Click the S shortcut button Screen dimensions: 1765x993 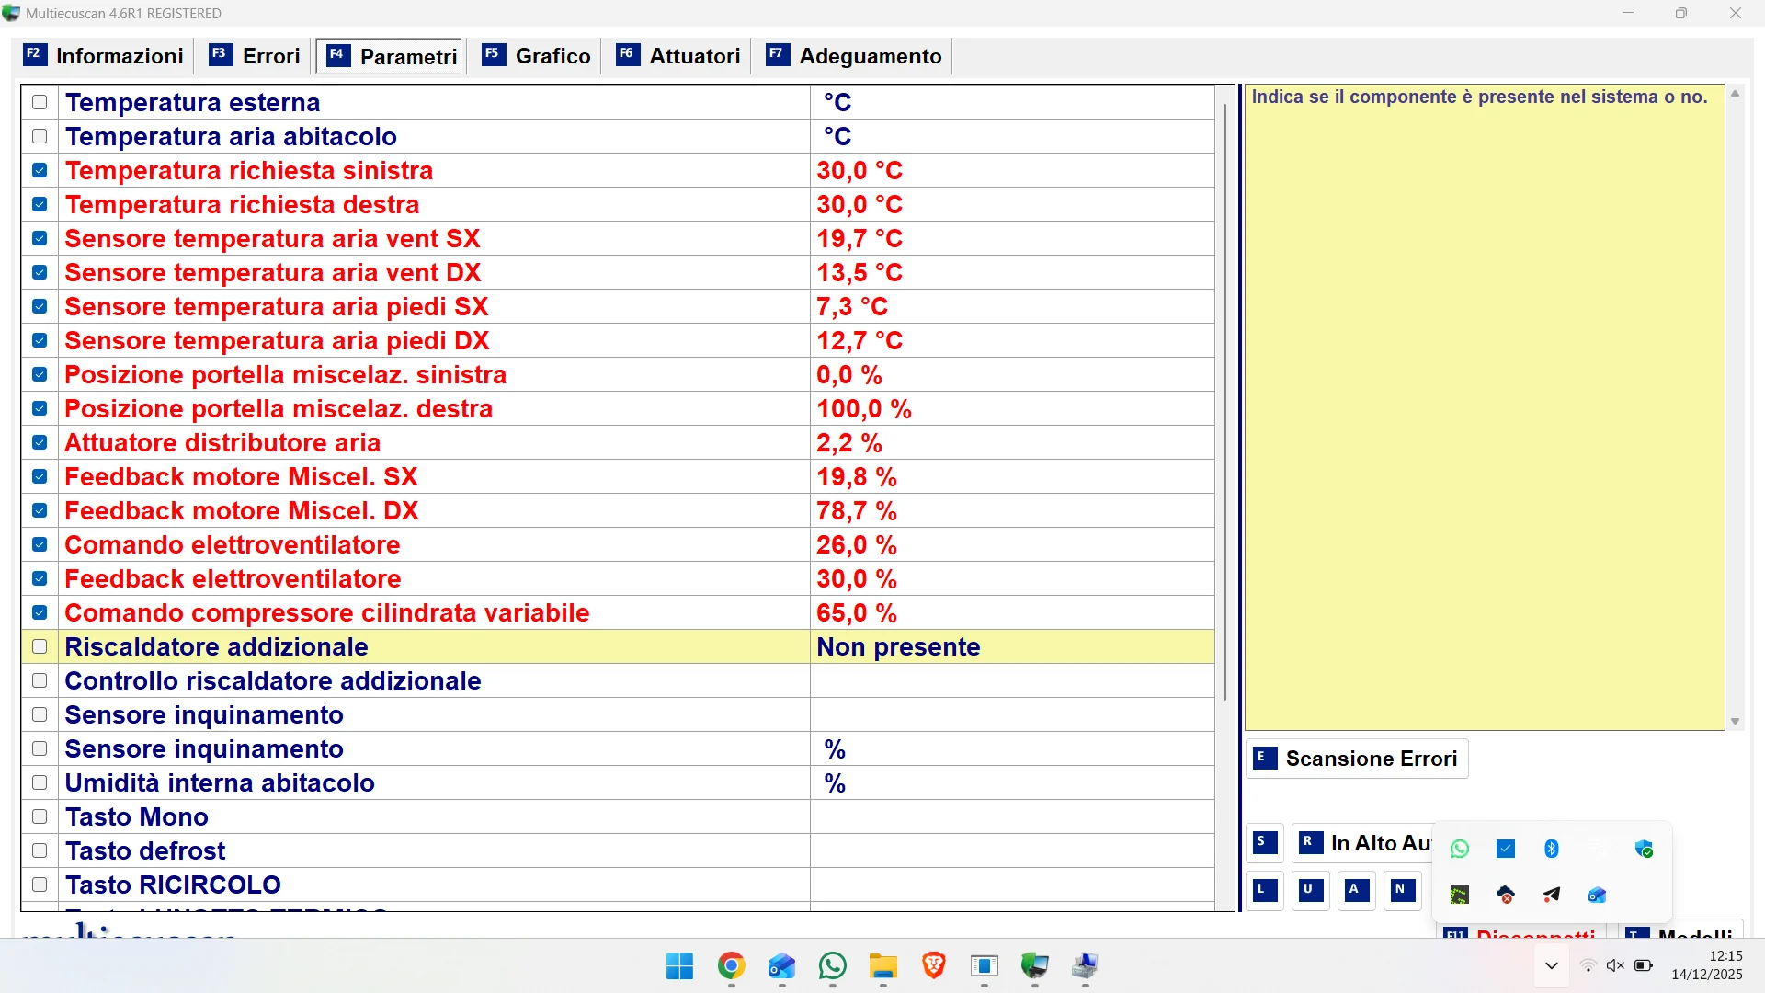1265,842
